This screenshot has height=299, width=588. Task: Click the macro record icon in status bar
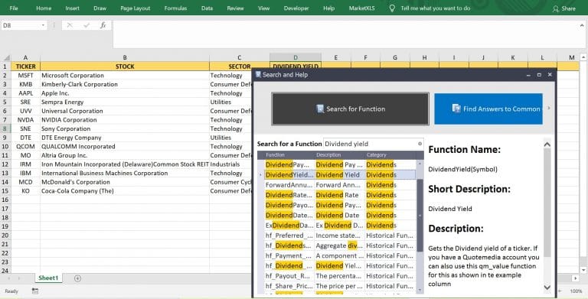35,291
